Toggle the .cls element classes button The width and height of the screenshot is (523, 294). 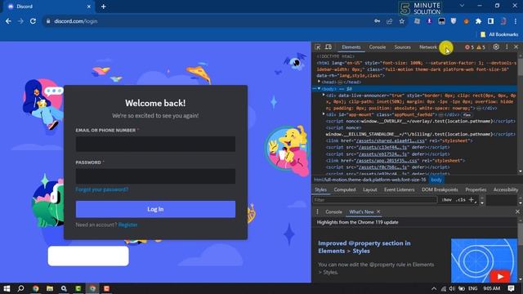pyautogui.click(x=461, y=199)
